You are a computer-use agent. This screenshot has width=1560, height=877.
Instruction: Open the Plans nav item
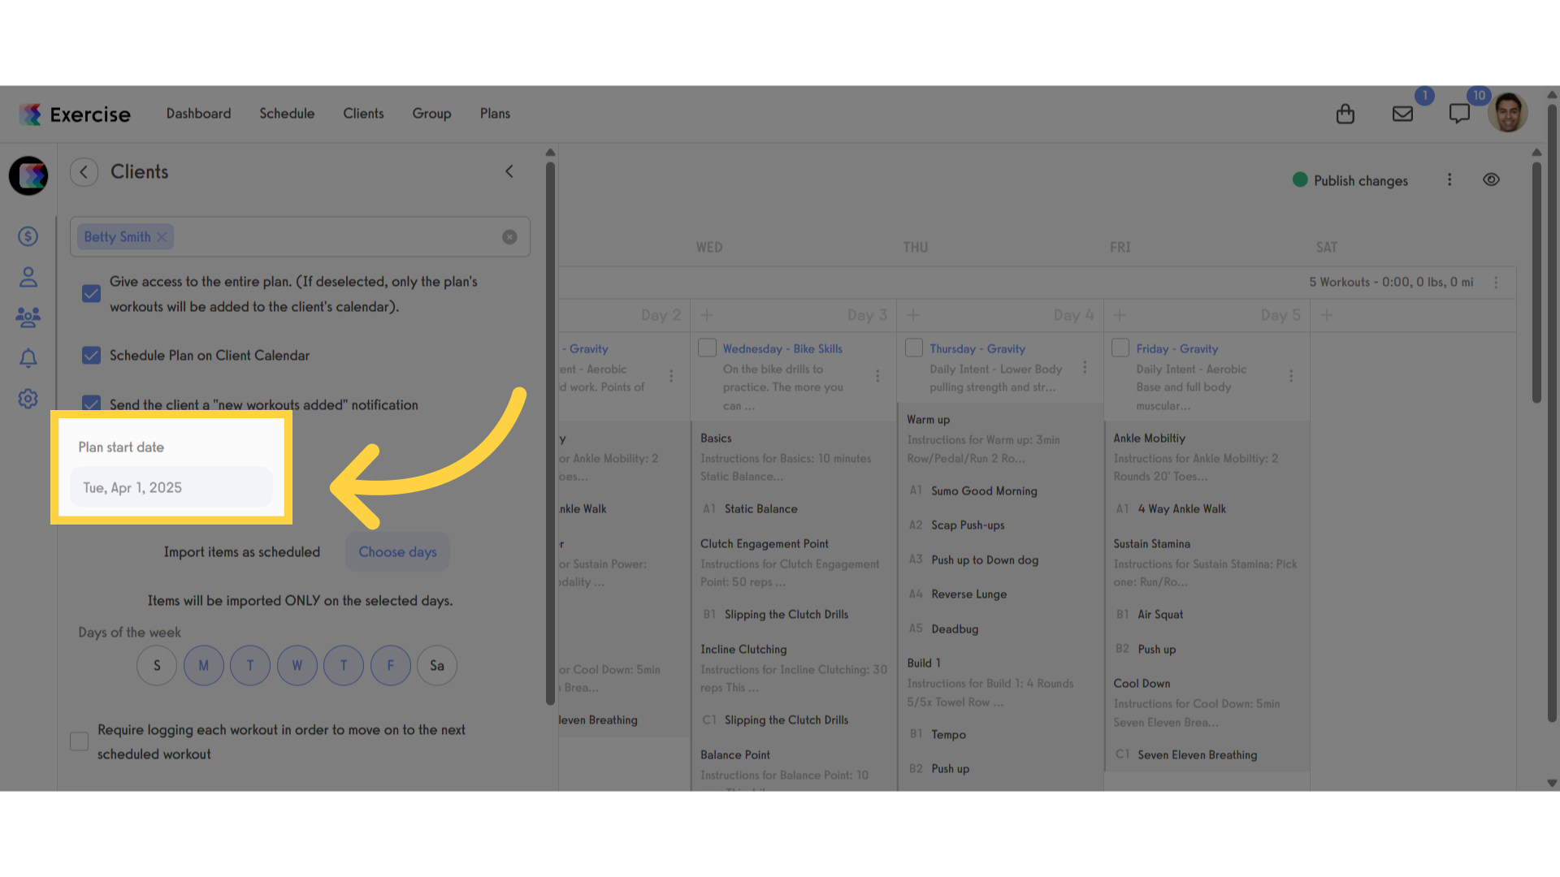[x=495, y=114]
